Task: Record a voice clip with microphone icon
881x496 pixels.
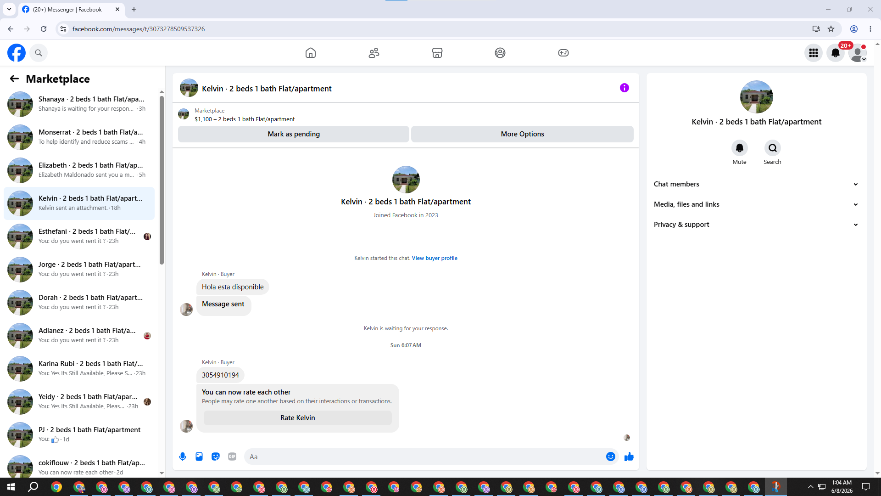Action: tap(183, 457)
